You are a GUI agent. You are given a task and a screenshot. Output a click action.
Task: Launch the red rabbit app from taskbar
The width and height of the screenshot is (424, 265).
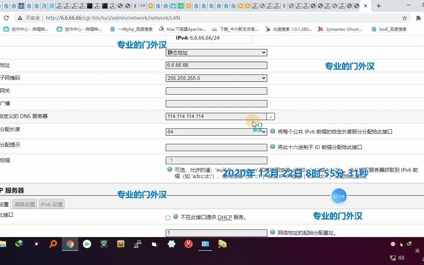tap(188, 244)
